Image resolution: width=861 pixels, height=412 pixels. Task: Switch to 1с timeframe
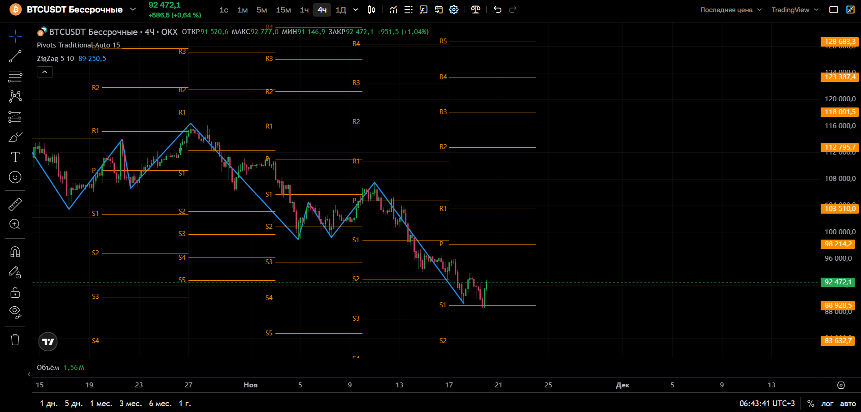224,10
